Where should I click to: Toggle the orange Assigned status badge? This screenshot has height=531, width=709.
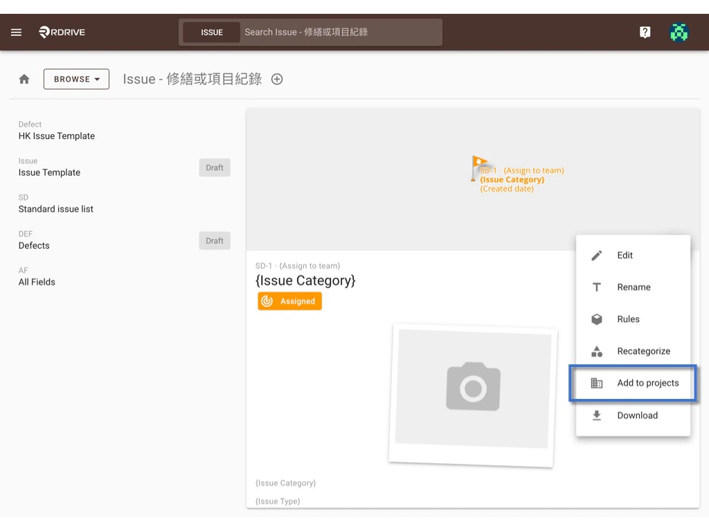pos(289,301)
